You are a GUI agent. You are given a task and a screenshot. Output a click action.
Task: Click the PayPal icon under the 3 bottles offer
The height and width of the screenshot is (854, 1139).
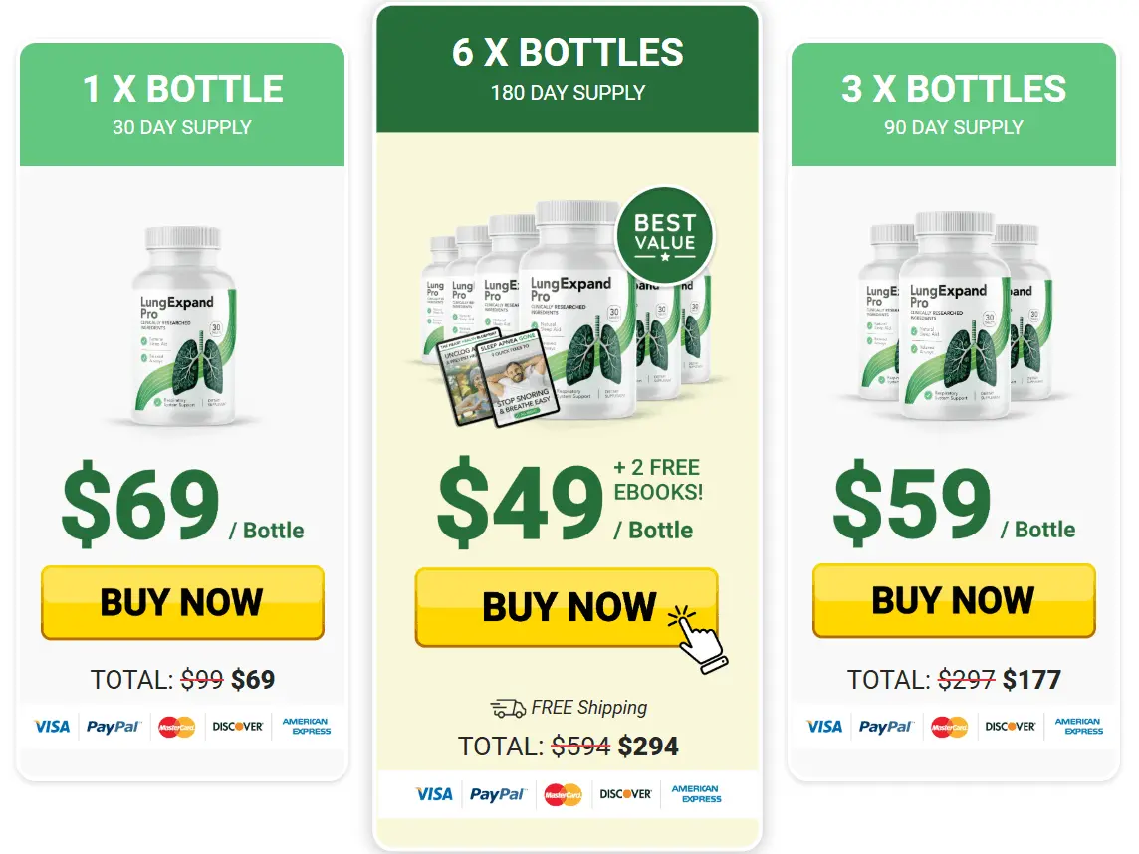click(x=886, y=727)
